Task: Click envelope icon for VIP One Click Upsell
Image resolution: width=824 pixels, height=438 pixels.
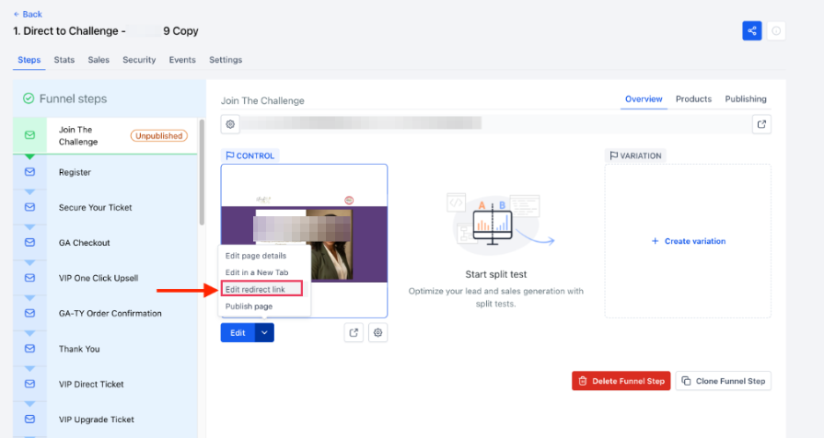Action: 30,277
